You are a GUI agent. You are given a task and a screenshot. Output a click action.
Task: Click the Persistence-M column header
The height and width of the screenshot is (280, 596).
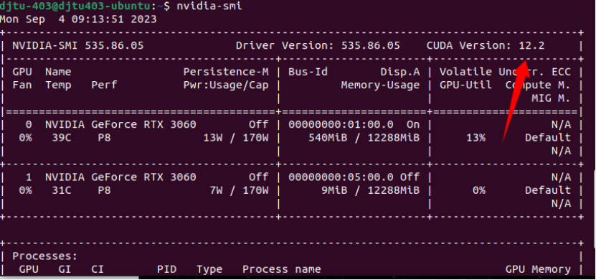[x=226, y=73]
